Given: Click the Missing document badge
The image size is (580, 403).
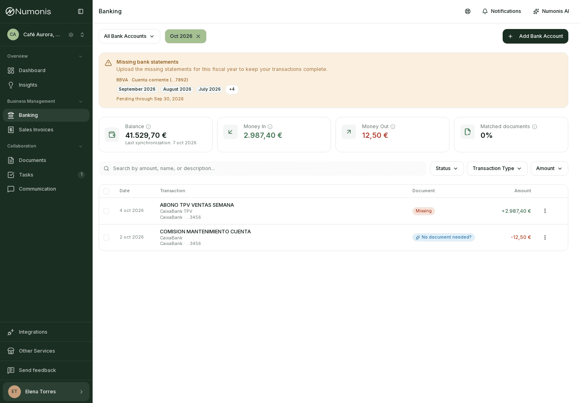Looking at the screenshot, I should (424, 211).
